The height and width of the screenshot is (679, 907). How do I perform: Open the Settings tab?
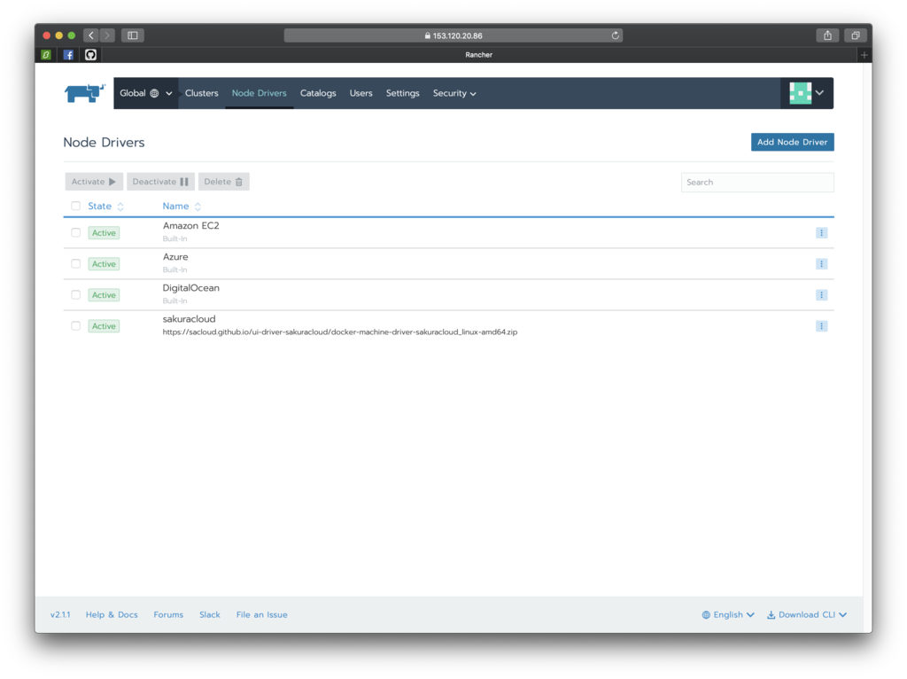(x=403, y=93)
